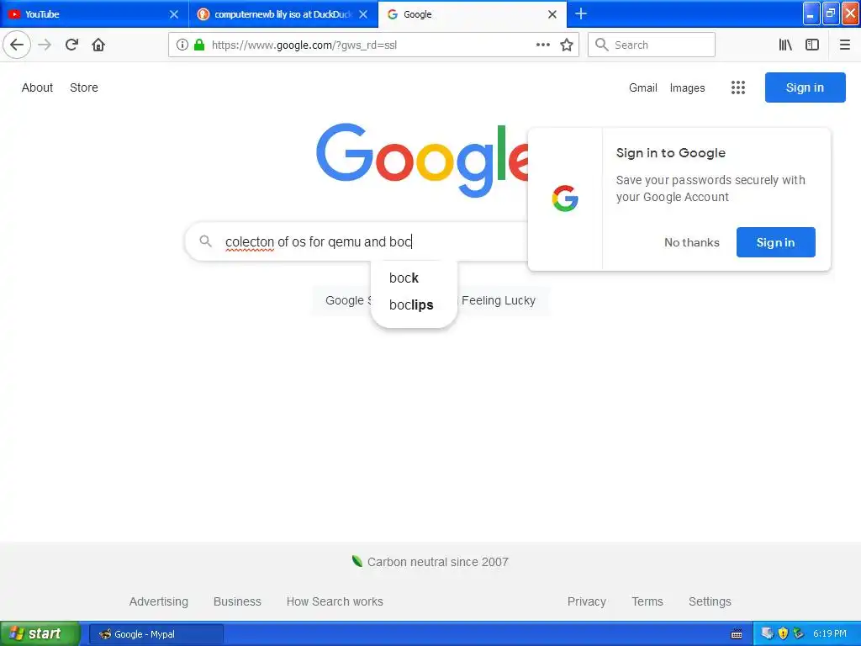Open the Windows Start menu
This screenshot has height=646, width=861.
pos(40,633)
